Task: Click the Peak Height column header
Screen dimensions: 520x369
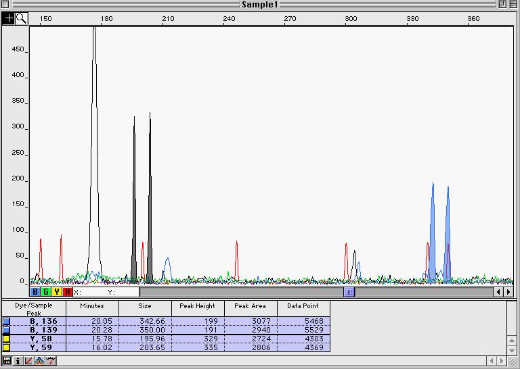Action: pos(198,309)
